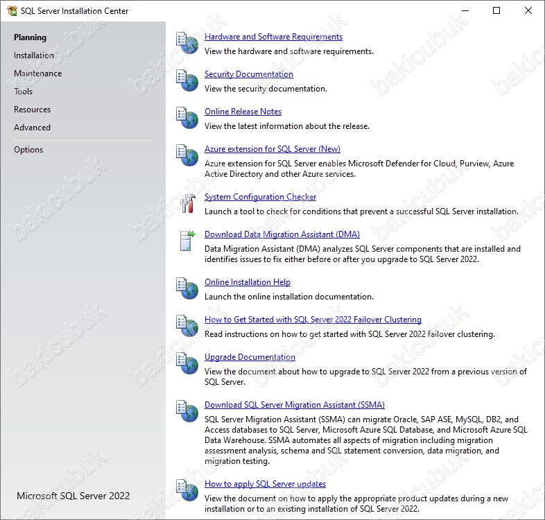The image size is (545, 520).
Task: Maximize the SQL Server Installation Center window
Action: coord(496,11)
